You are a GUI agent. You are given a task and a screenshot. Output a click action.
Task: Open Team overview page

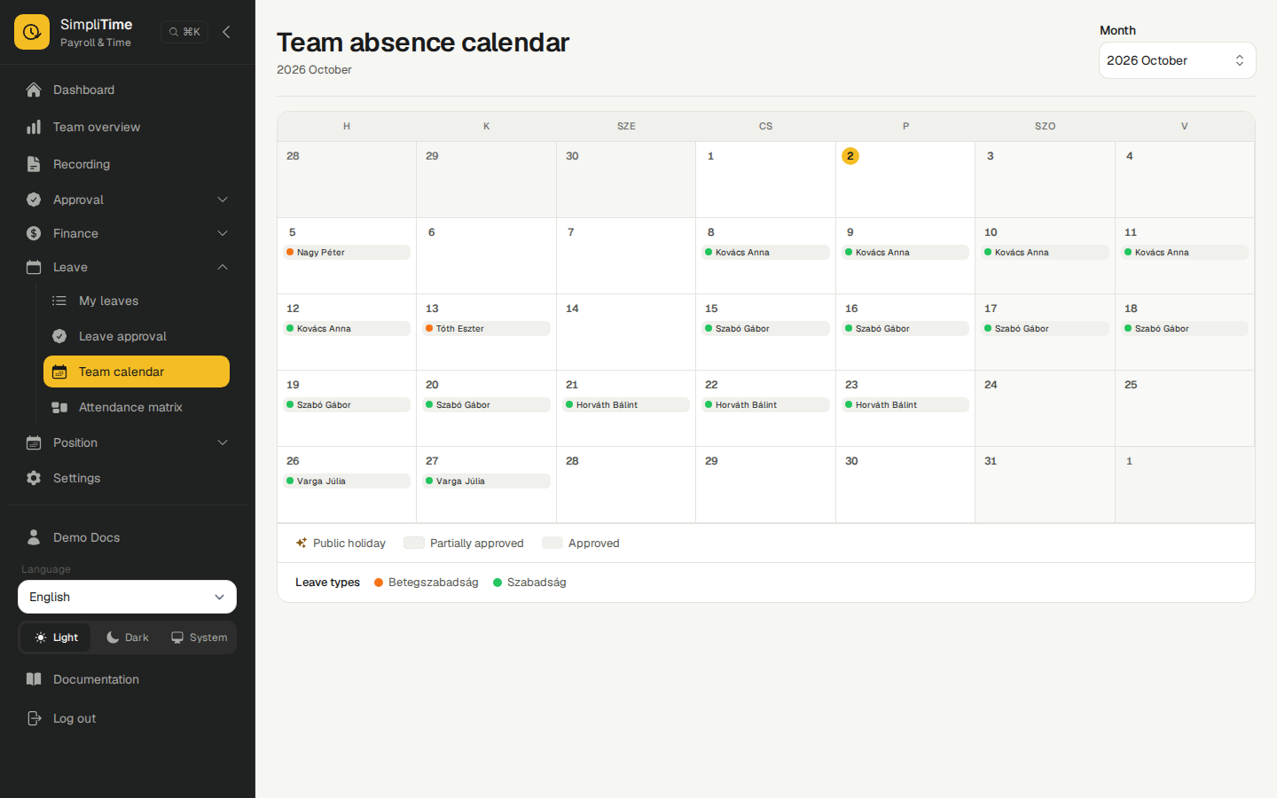(127, 127)
